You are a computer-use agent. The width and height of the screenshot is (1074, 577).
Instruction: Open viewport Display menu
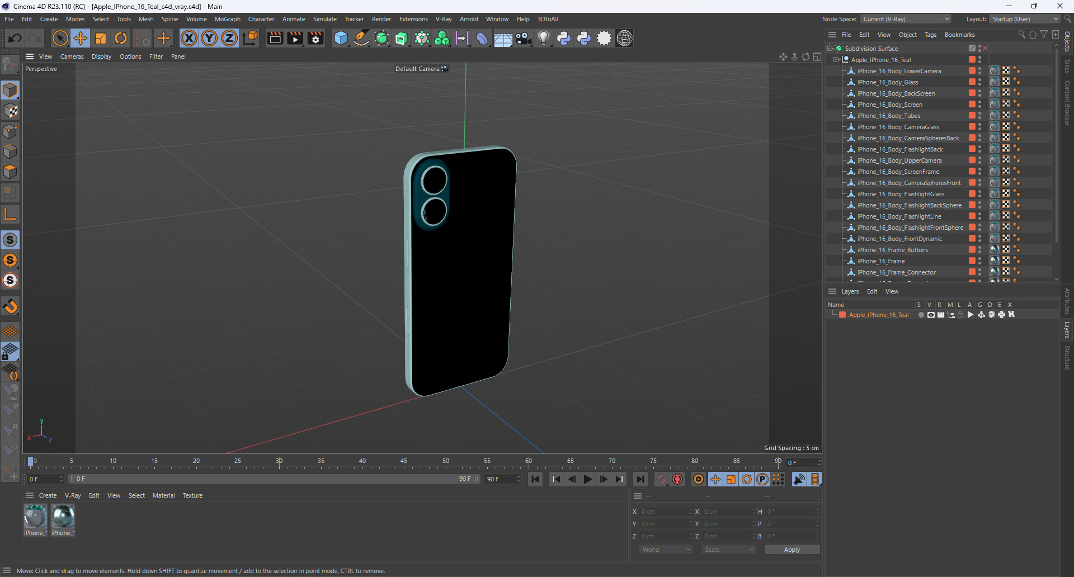[101, 56]
